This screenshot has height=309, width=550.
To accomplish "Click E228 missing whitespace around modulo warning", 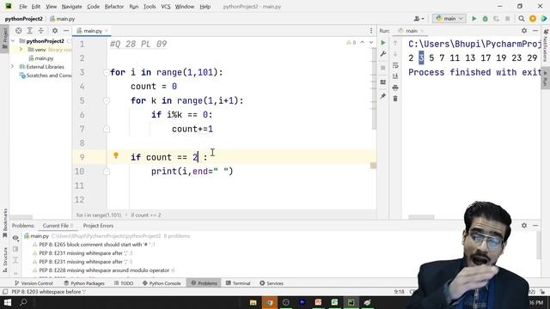I will (x=104, y=270).
